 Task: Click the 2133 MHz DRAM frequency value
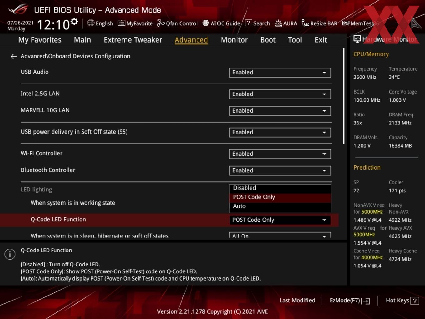[x=400, y=123]
